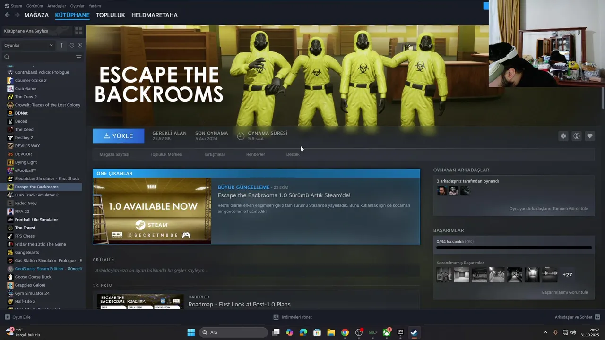Screen dimensions: 605x340
Task: Go to TOPLULUK section
Action: (111, 15)
